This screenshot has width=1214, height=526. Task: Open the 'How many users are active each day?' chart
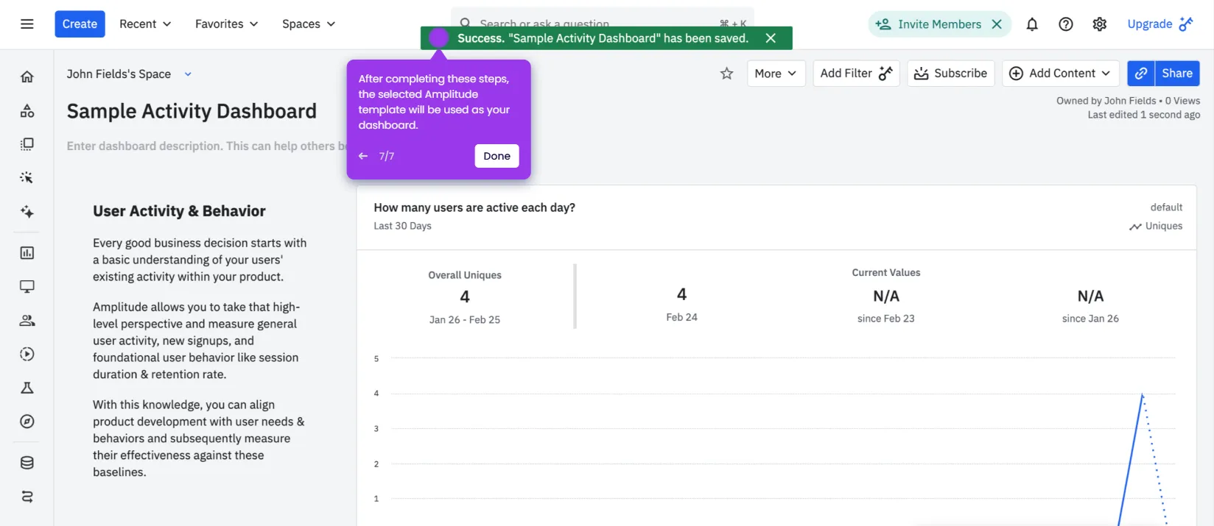click(474, 207)
